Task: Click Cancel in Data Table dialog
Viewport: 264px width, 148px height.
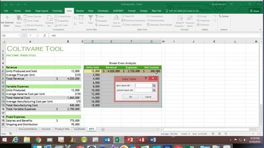Action: 148,97
